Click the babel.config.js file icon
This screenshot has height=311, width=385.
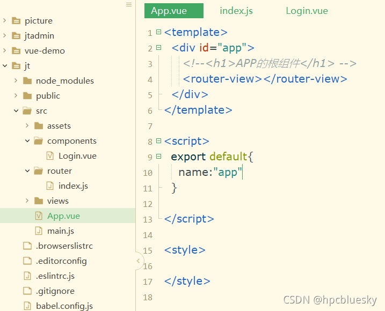click(27, 306)
